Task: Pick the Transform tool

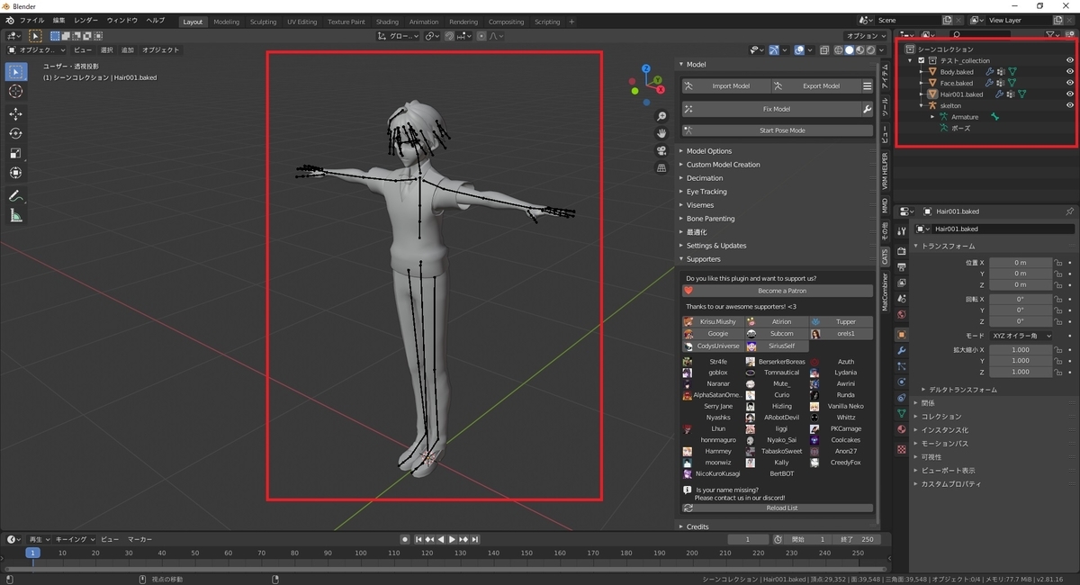Action: 15,173
